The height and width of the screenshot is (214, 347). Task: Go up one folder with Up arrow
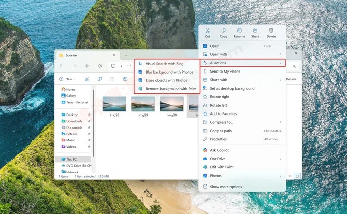86,66
